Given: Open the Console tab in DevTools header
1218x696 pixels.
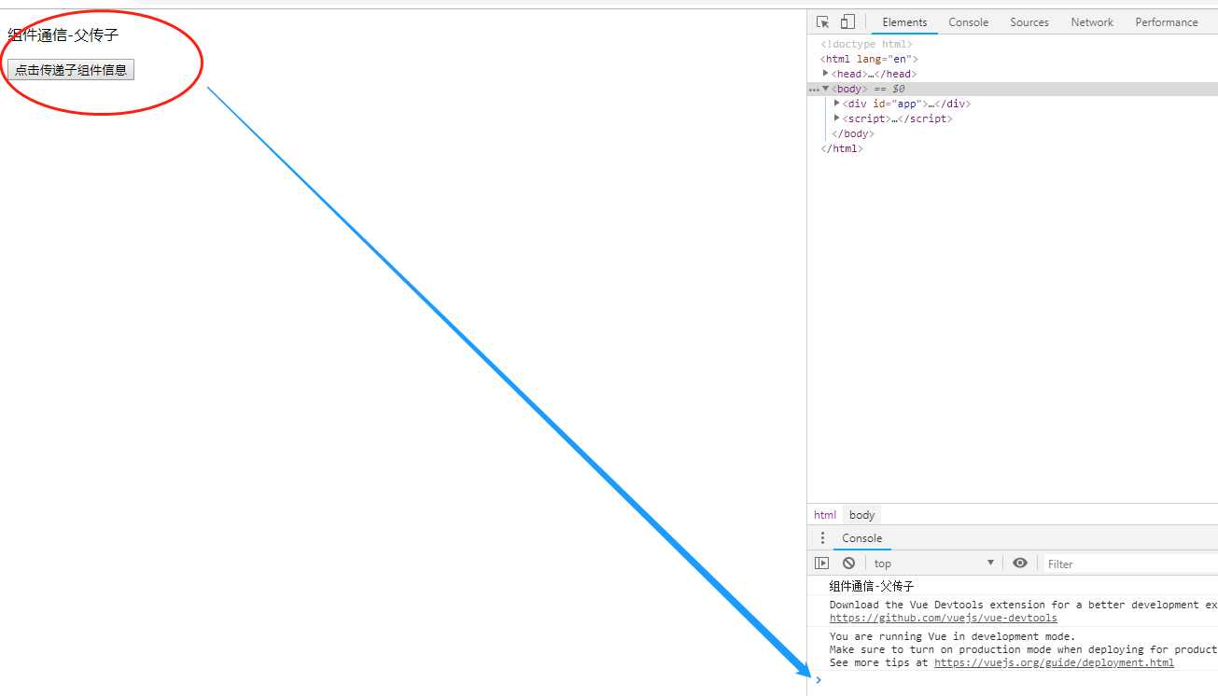Looking at the screenshot, I should (x=968, y=22).
